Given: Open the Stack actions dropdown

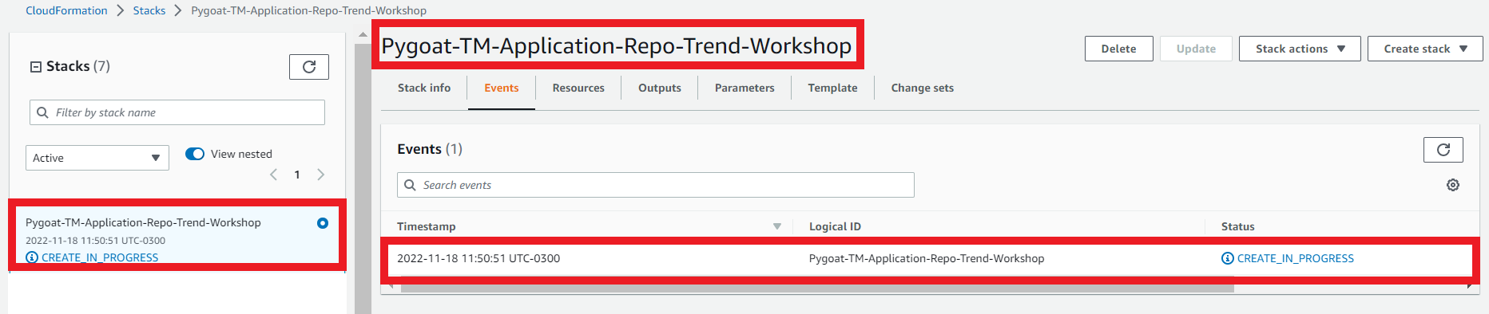Looking at the screenshot, I should [1300, 49].
